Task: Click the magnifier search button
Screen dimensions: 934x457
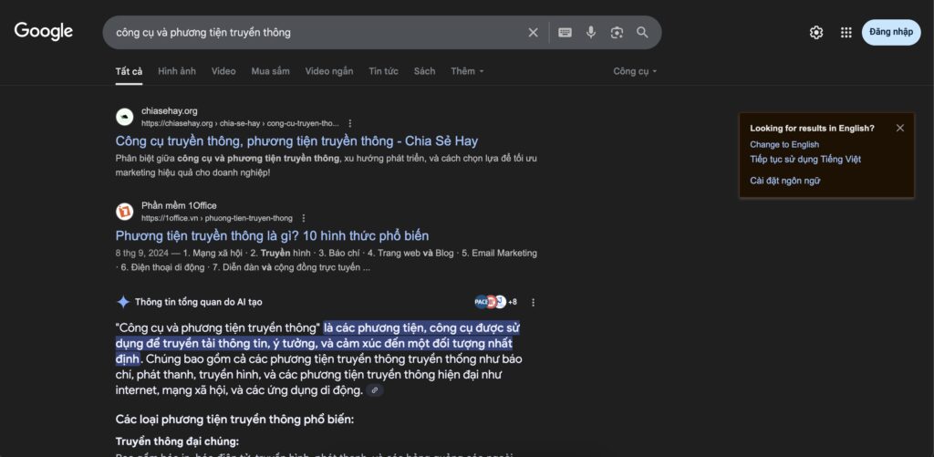Action: (x=642, y=33)
